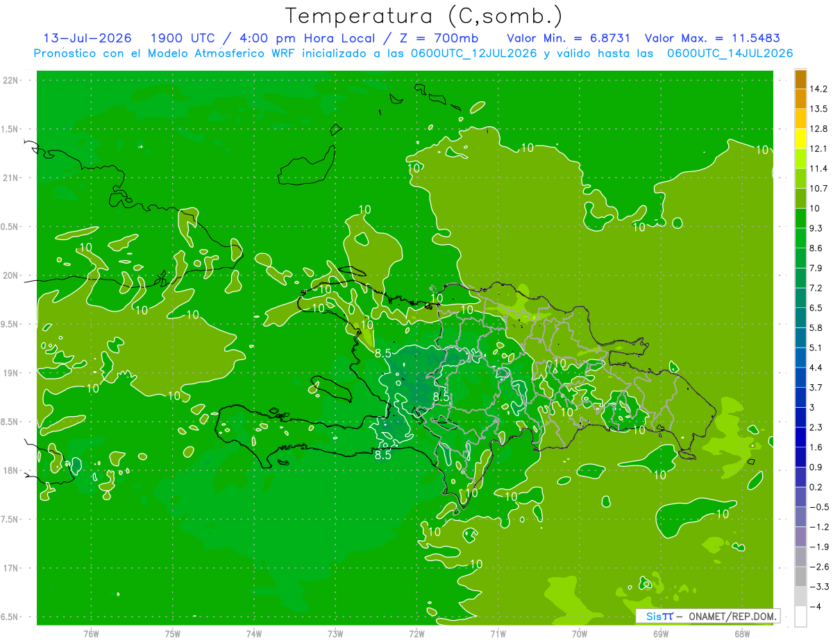Pick the yellow swatch between 12.1 and 12.8

800,139
